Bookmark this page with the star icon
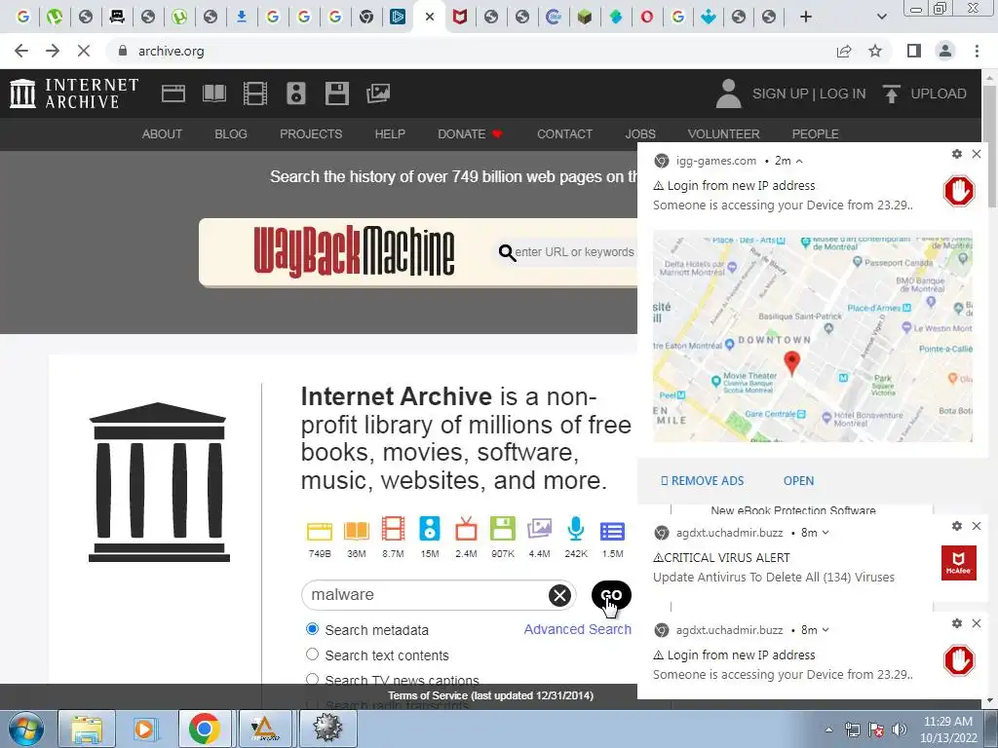Screen dimensions: 998x748 [x=875, y=51]
